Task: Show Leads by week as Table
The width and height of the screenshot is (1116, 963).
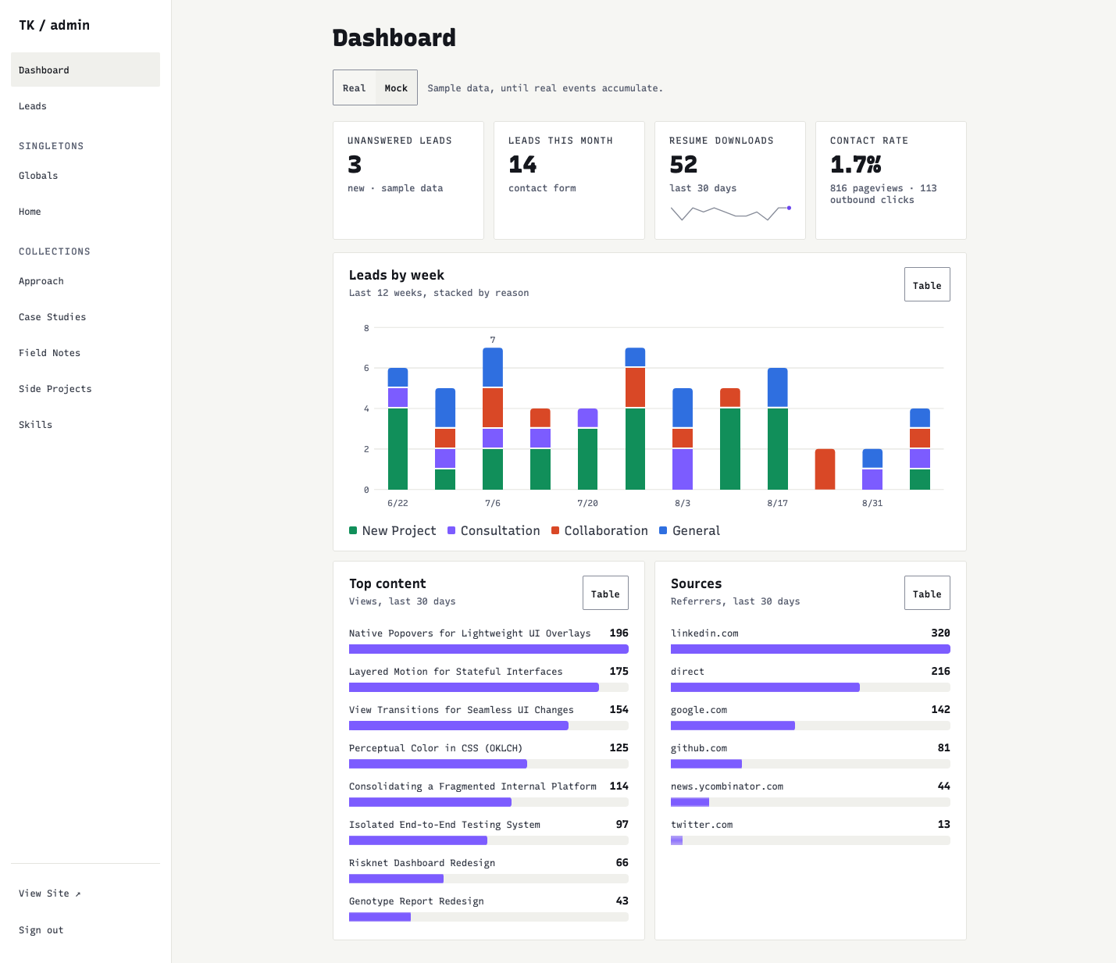Action: [927, 285]
